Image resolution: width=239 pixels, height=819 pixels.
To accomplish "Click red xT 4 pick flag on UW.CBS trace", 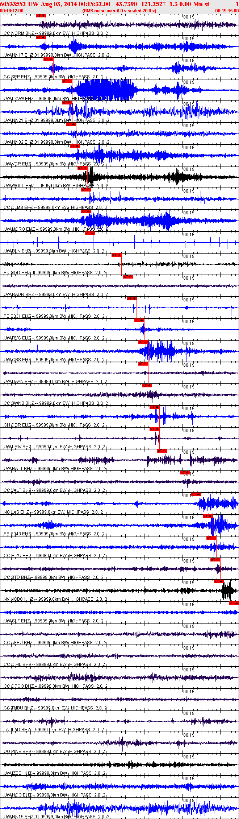I will coord(143,342).
